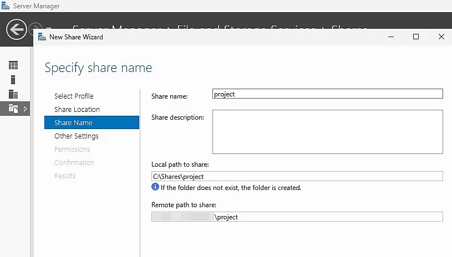Select All Servers icon in sidebar
Viewport: 452px width, 257px height.
13,94
